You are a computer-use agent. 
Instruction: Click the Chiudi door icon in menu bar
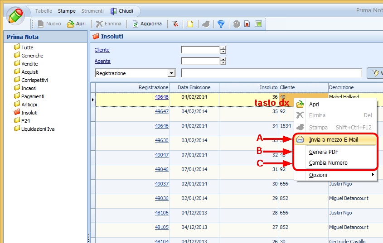click(x=114, y=11)
